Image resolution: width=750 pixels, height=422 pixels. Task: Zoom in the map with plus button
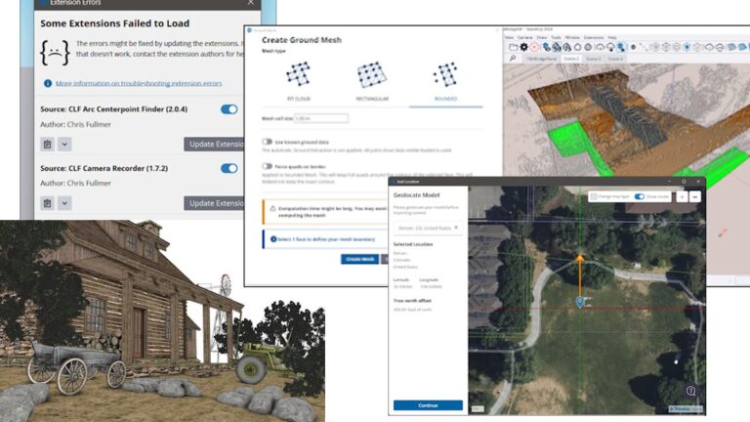681,196
